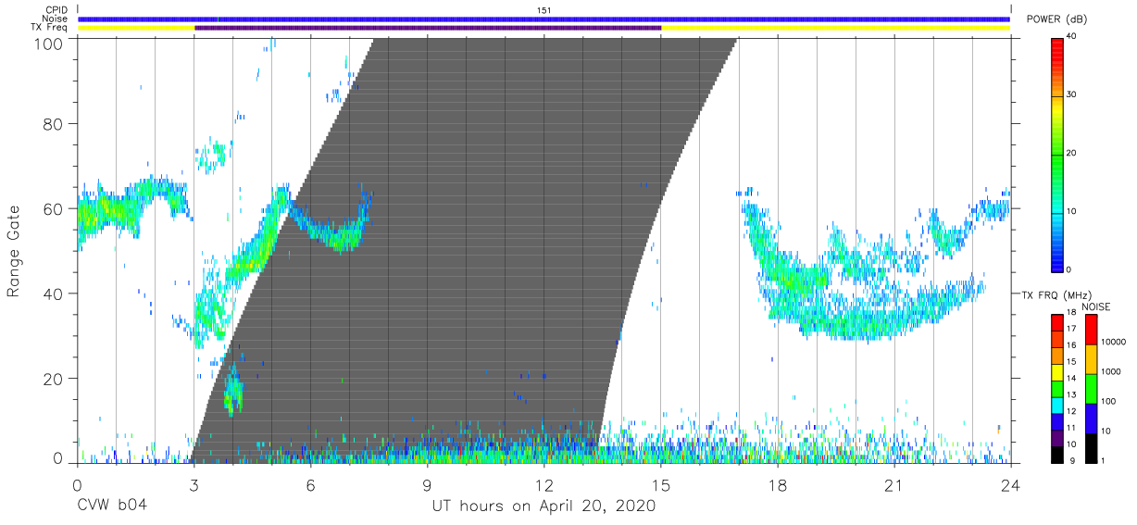Click the NOISE color bar
1137x525 pixels.
tap(1091, 387)
